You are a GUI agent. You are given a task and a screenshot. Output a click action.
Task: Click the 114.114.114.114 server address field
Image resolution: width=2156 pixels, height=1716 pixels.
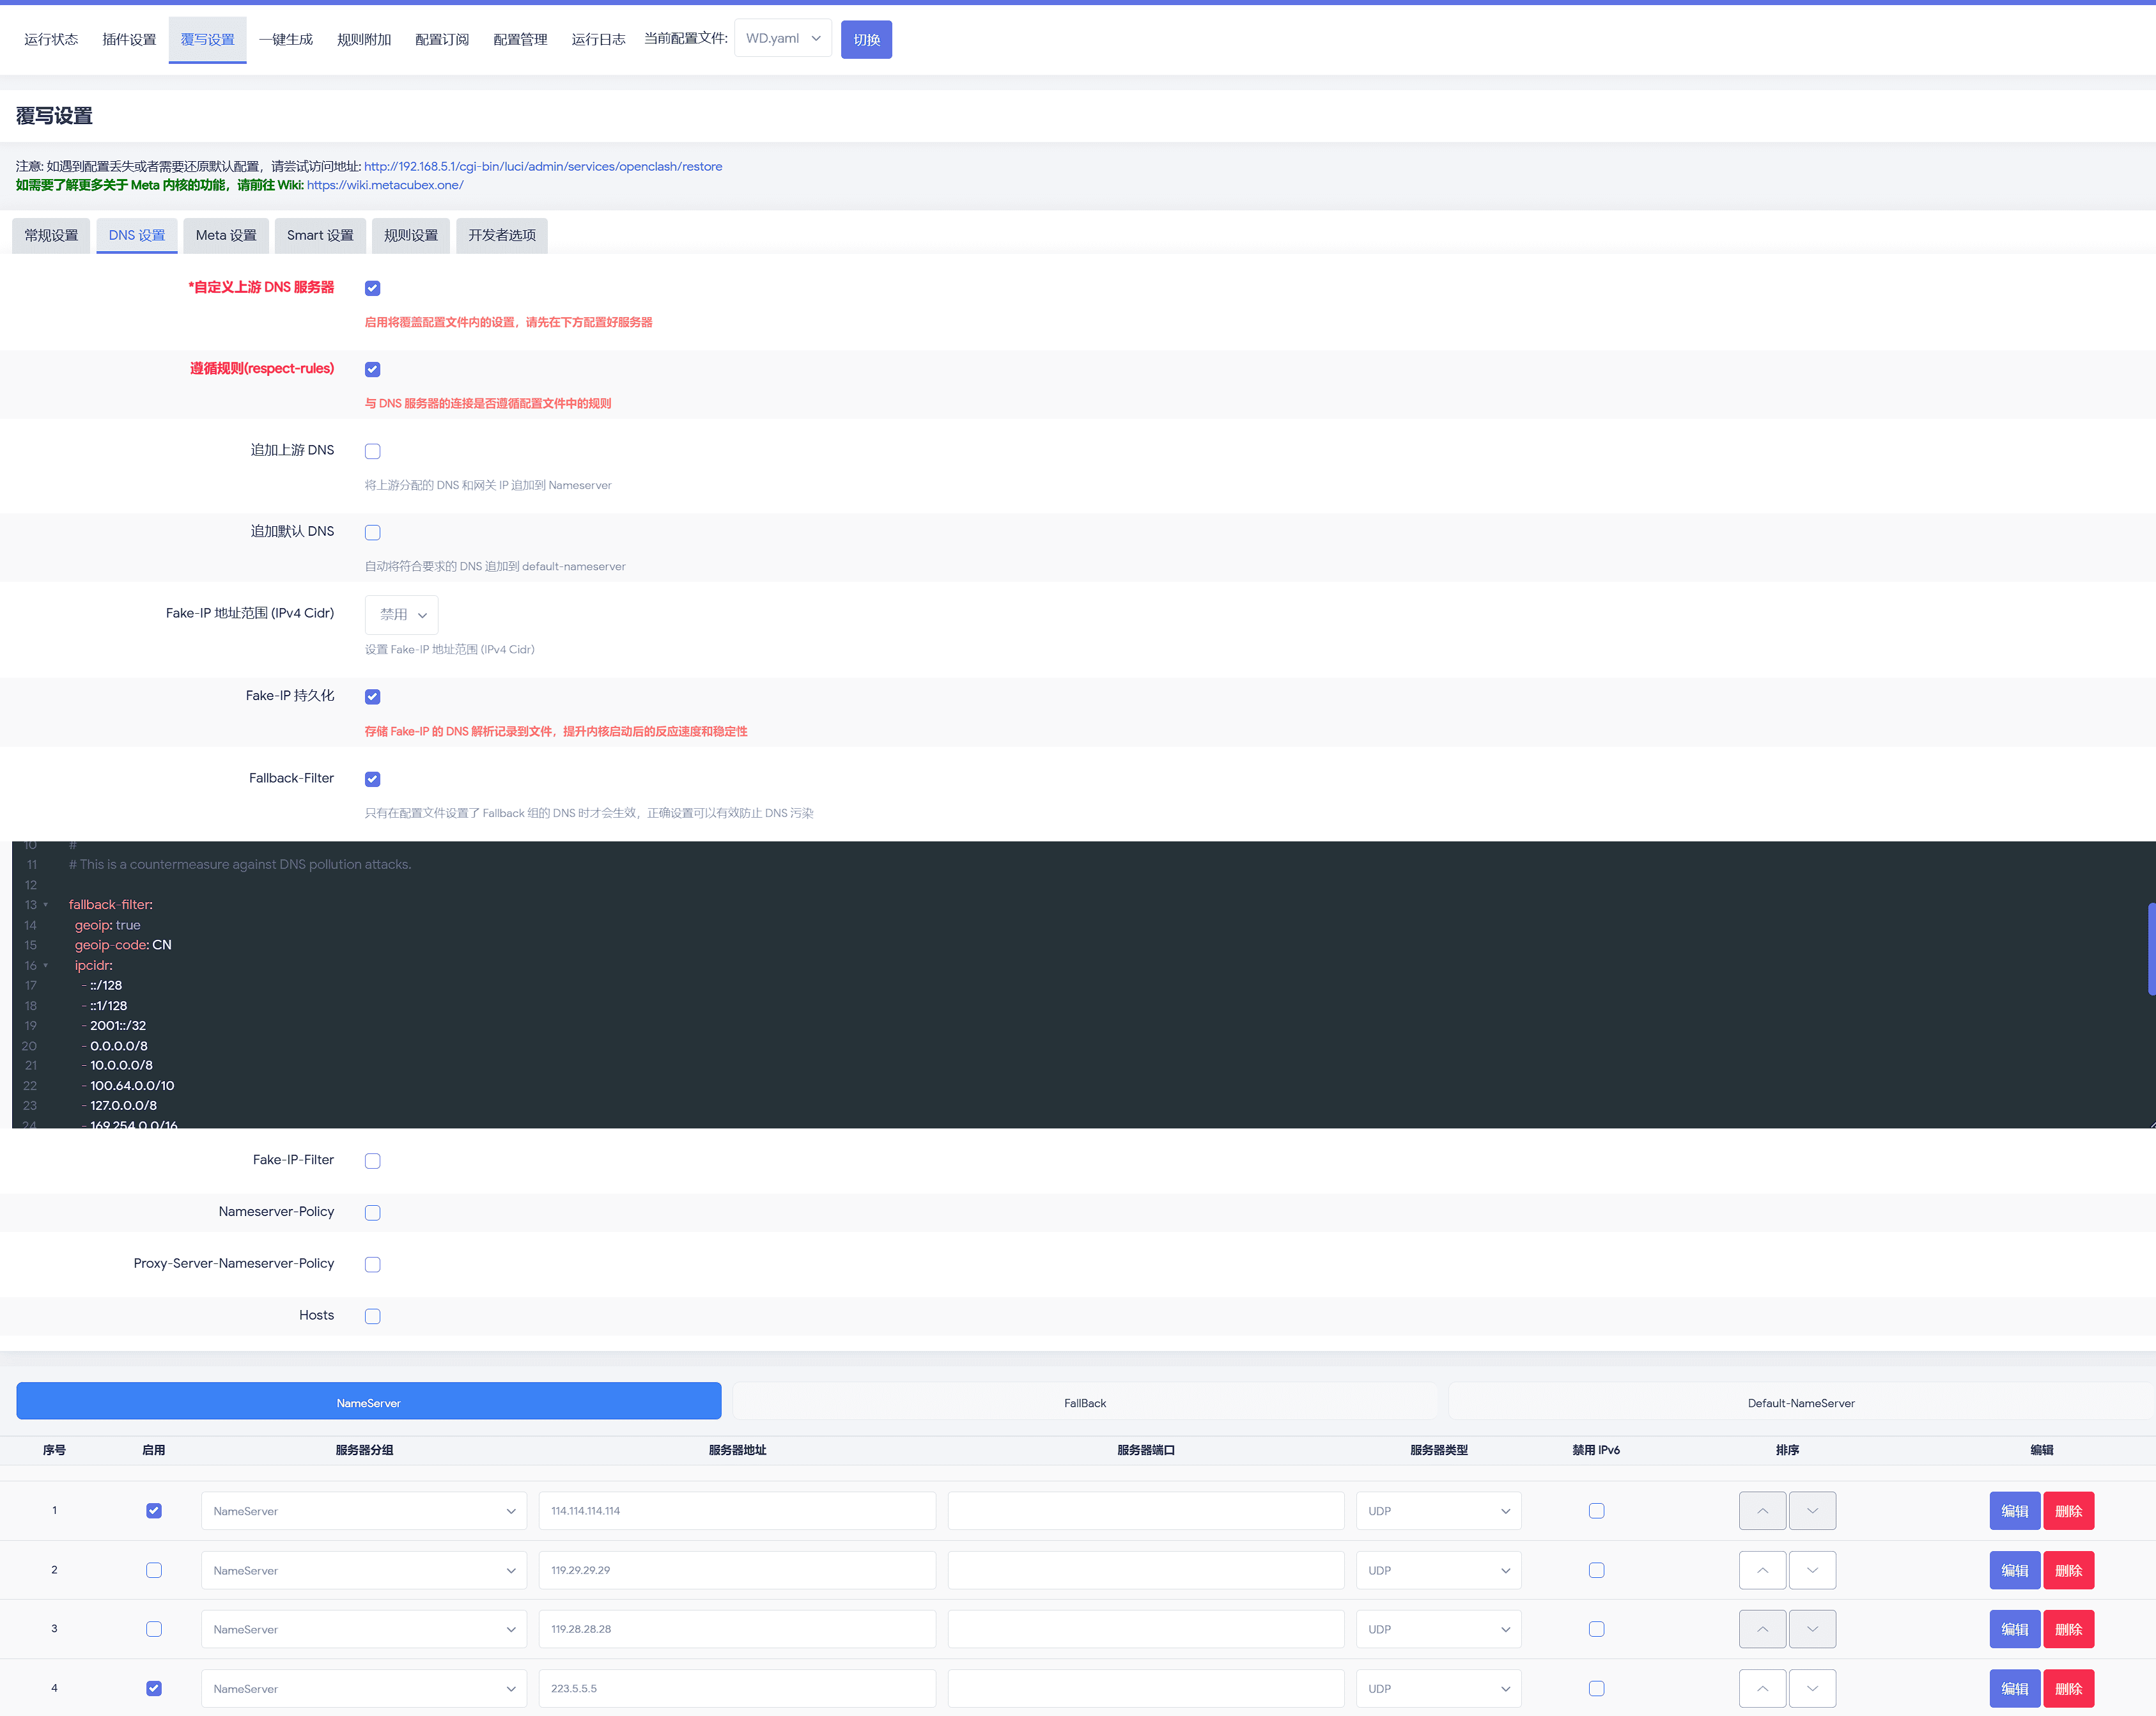[737, 1511]
